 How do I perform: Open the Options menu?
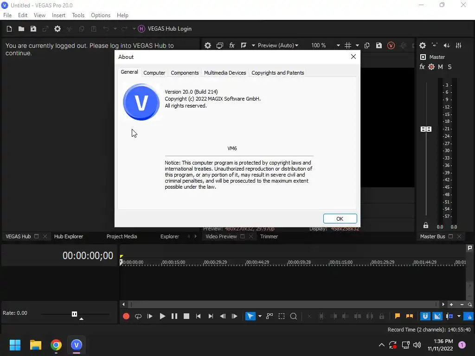(x=101, y=15)
